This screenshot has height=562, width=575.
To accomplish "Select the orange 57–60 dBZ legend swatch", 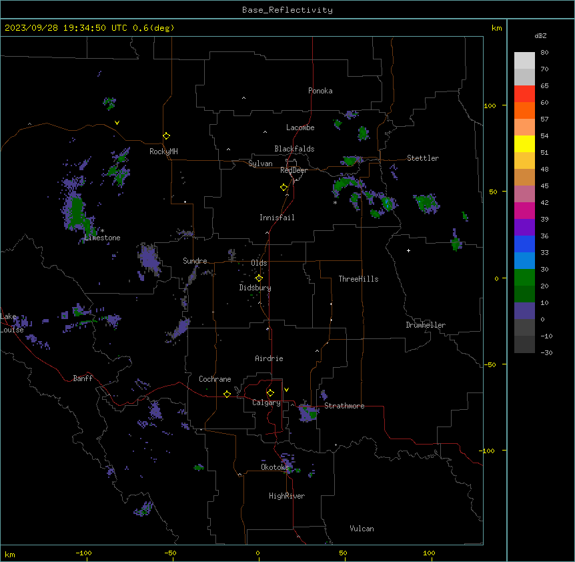I will [x=524, y=110].
